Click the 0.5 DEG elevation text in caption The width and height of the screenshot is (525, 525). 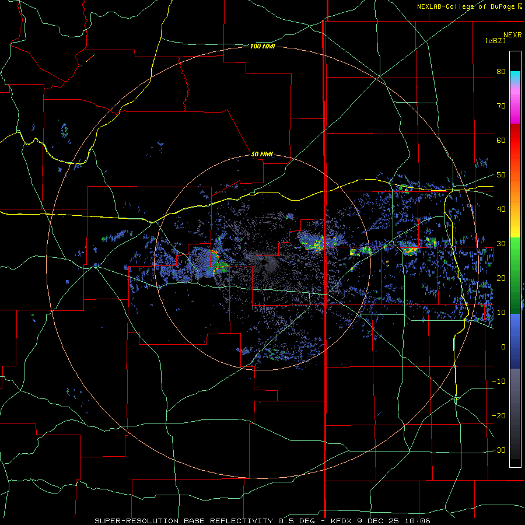coord(296,521)
